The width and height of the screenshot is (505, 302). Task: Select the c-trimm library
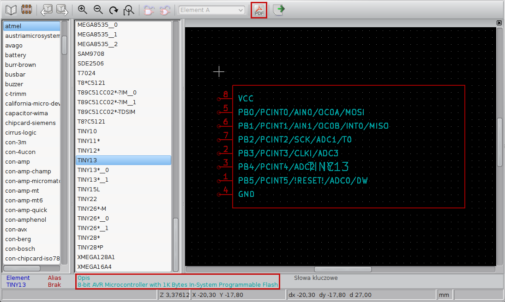tap(31, 94)
